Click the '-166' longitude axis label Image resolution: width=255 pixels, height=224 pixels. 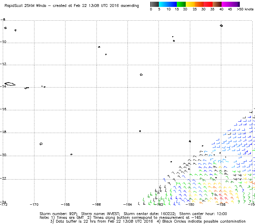pyautogui.click(x=96, y=205)
